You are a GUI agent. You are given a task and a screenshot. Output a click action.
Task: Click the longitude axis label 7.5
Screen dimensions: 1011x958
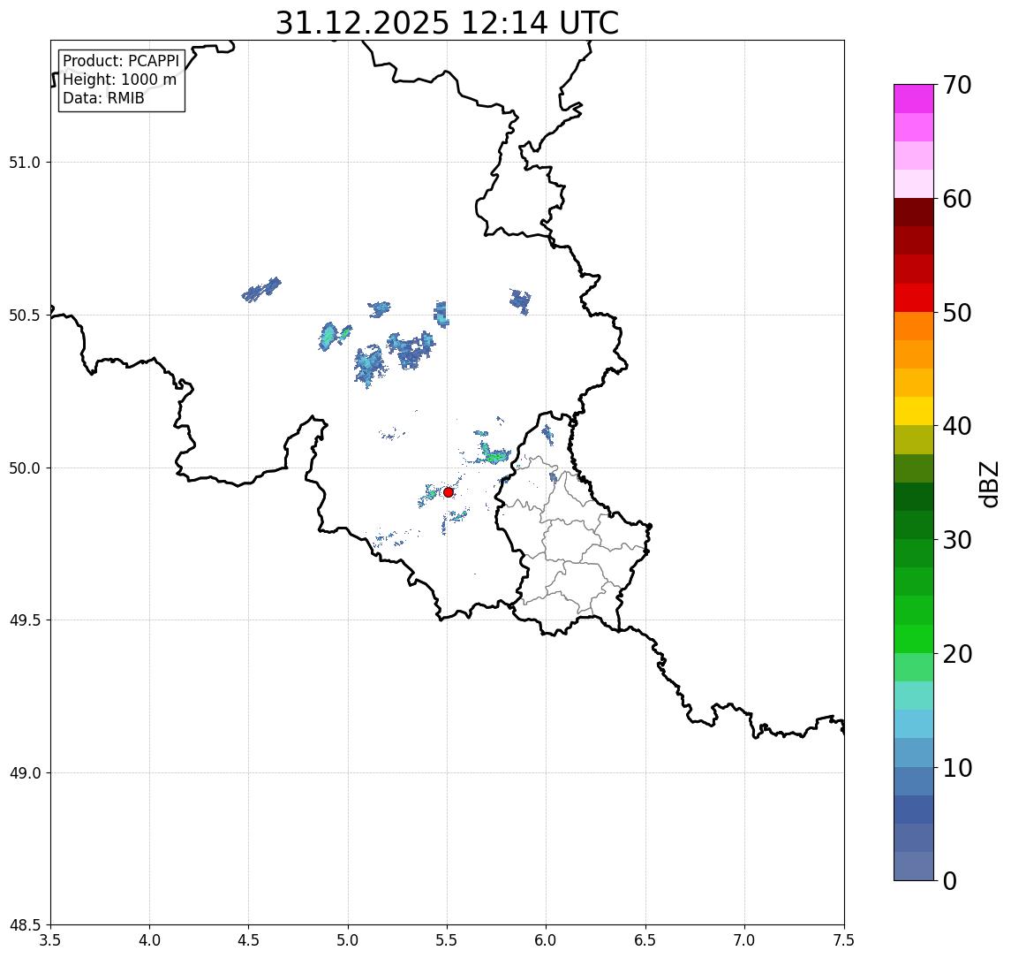click(x=844, y=940)
